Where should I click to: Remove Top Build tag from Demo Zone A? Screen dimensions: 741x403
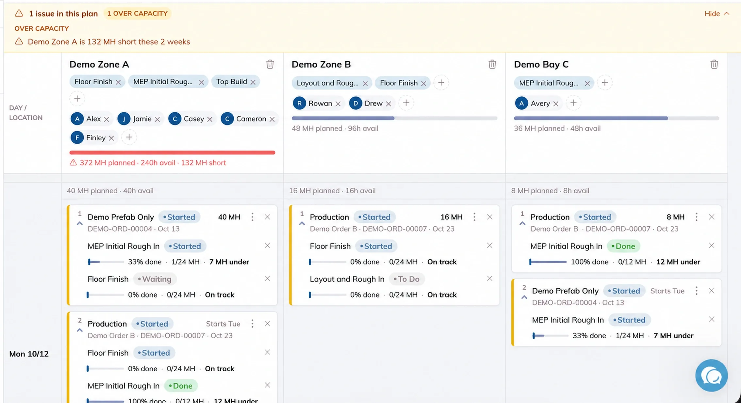pos(253,82)
